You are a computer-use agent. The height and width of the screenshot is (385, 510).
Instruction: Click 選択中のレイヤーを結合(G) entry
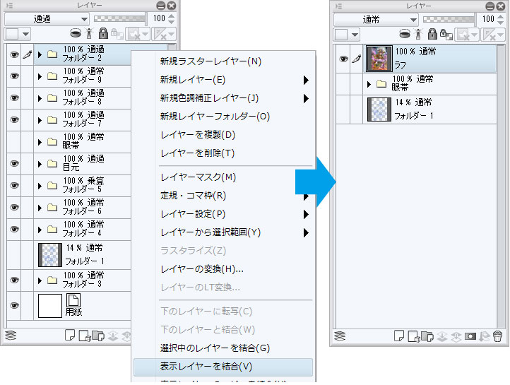[x=215, y=348]
